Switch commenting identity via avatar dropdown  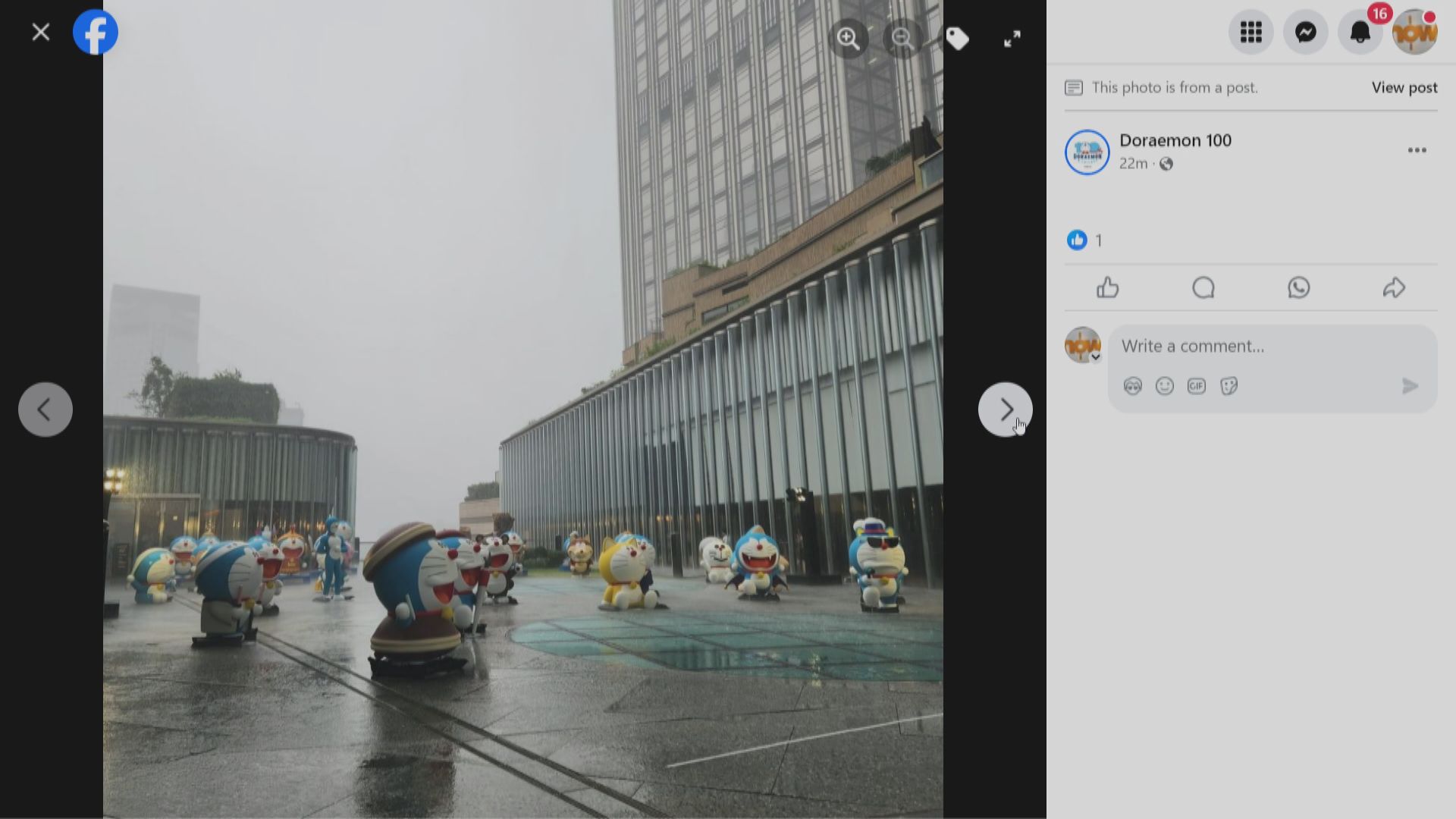click(1083, 345)
